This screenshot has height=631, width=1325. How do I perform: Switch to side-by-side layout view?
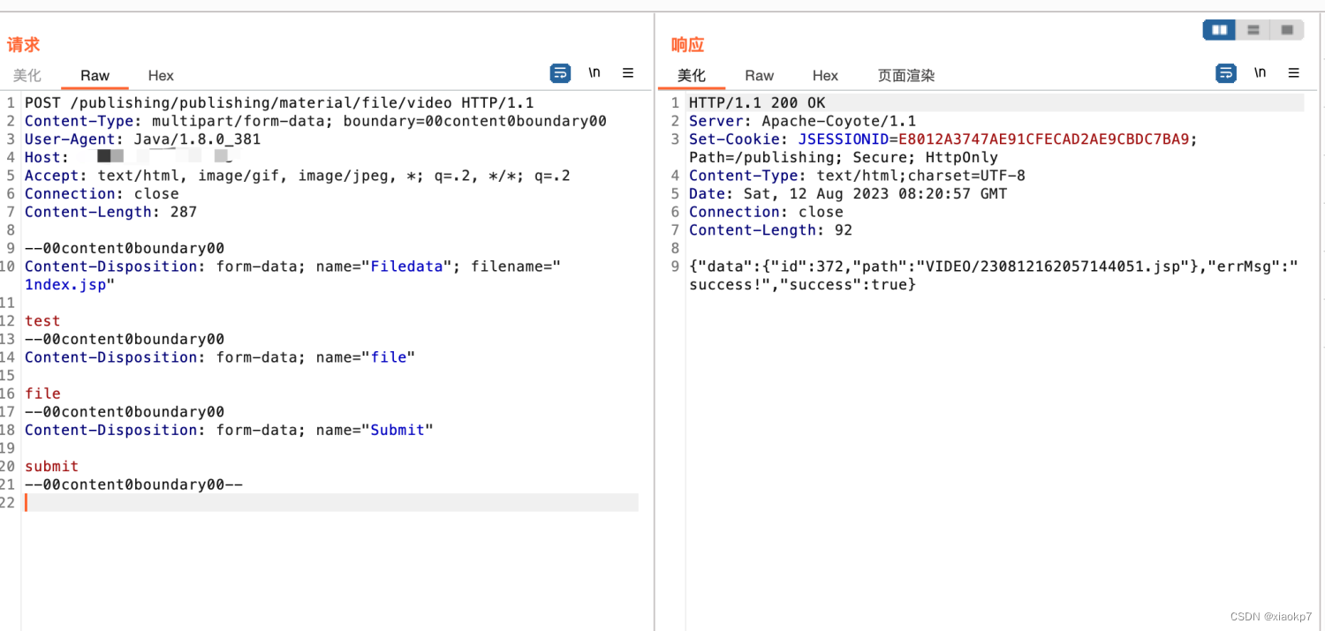coord(1220,30)
